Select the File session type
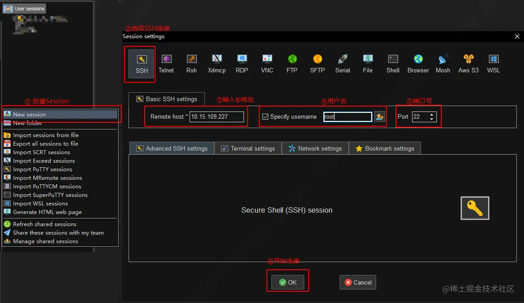524x303 pixels. pyautogui.click(x=368, y=64)
